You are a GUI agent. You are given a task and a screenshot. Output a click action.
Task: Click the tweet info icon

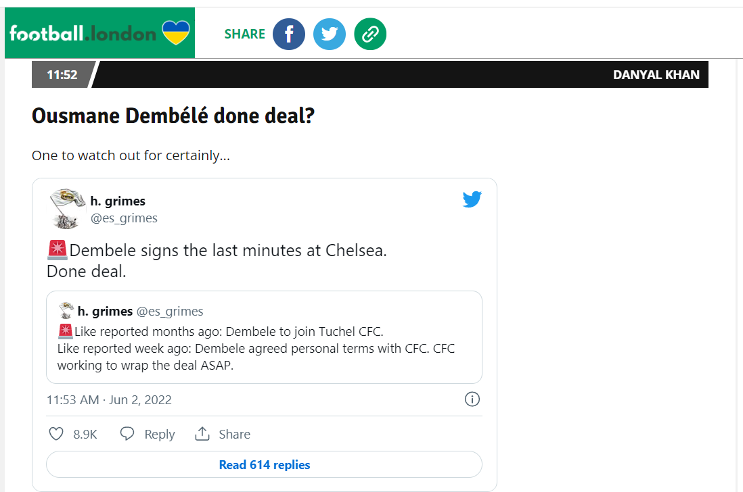click(x=472, y=399)
